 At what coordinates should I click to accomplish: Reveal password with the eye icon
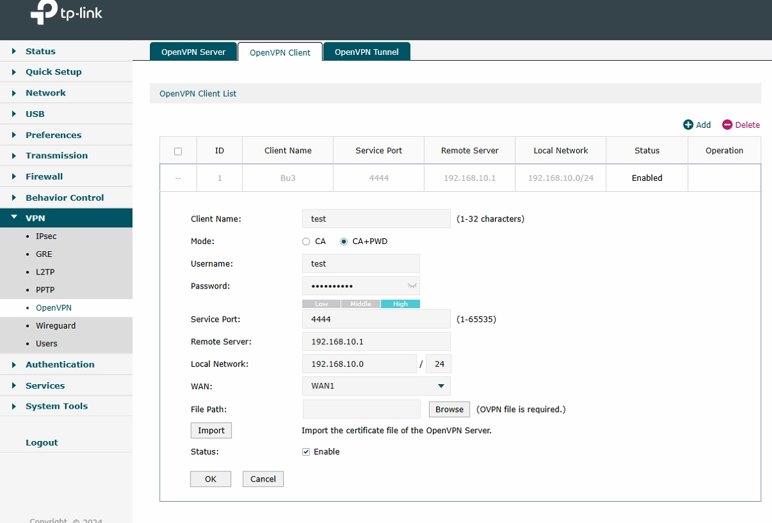point(412,285)
